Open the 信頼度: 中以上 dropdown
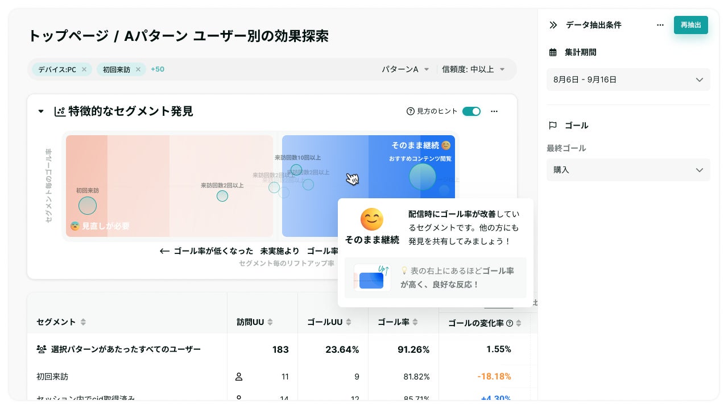The width and height of the screenshot is (728, 409). [473, 69]
